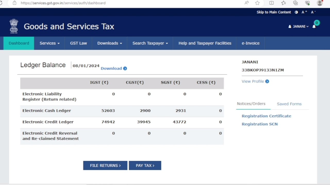Click the Download arrow circle icon

[125, 68]
